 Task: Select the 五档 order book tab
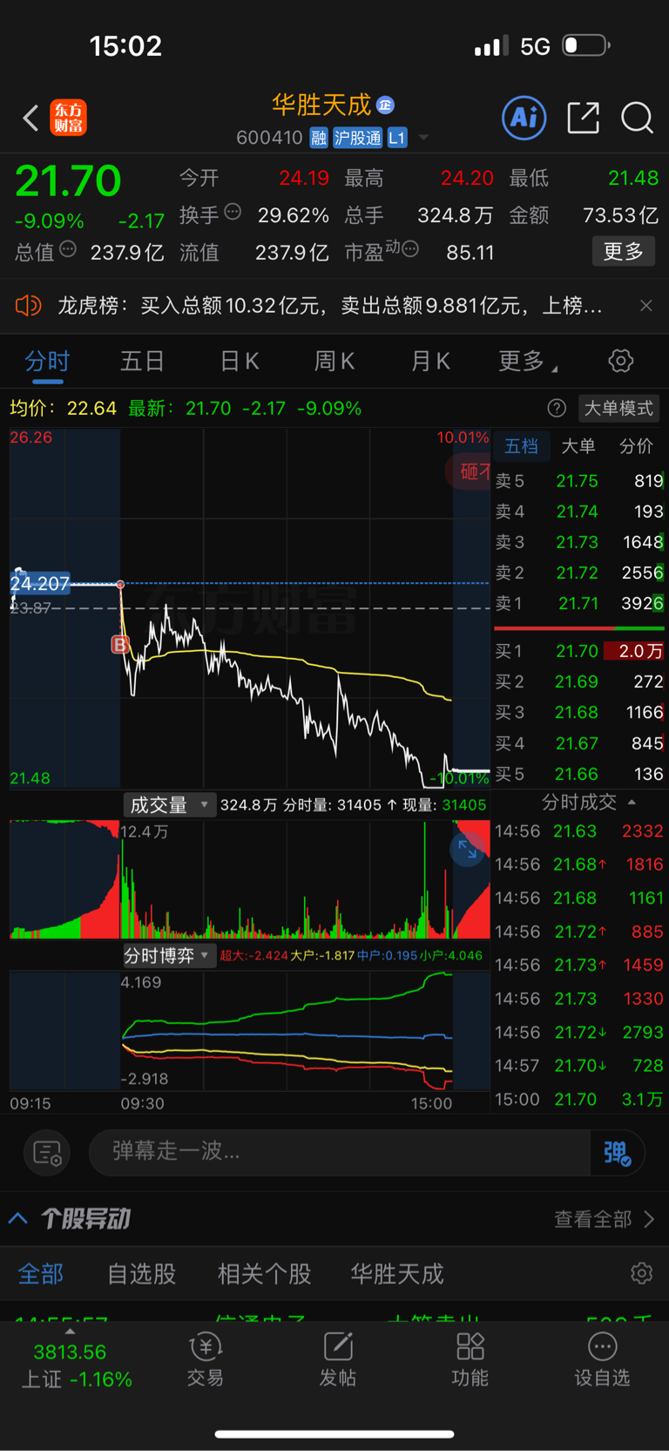point(522,446)
